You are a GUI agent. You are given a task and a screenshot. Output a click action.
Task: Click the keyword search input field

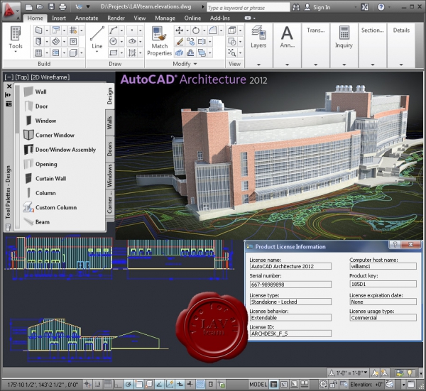(x=248, y=8)
